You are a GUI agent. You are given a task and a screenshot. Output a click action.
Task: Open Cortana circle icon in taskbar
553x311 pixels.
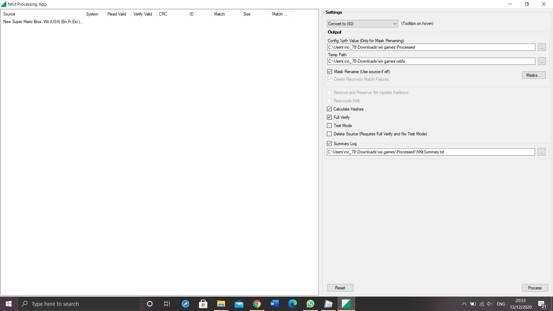(x=149, y=304)
